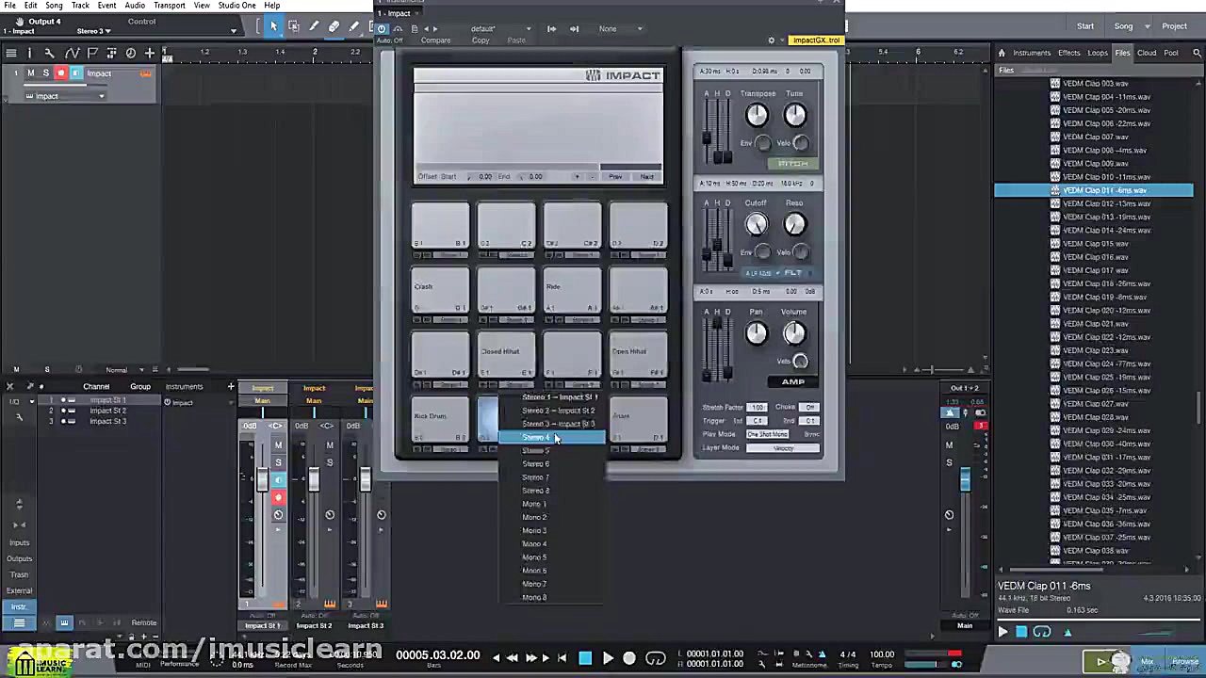Open the Choke Off dropdown
The height and width of the screenshot is (678, 1206).
810,407
